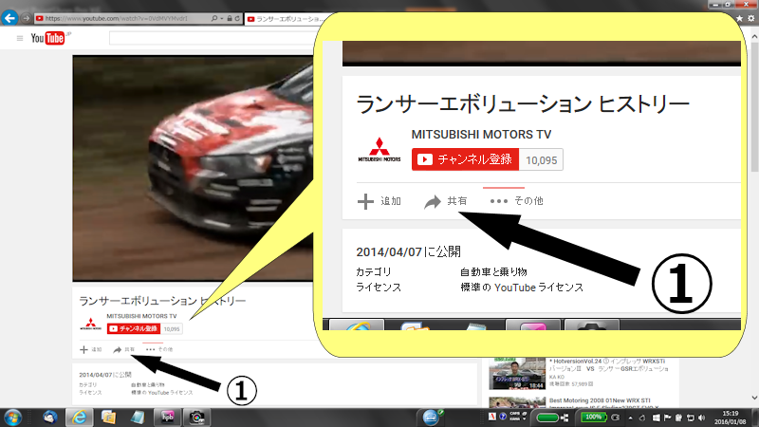759x427 pixels.
Task: Click the page scrollbar up arrow
Action: tap(754, 36)
